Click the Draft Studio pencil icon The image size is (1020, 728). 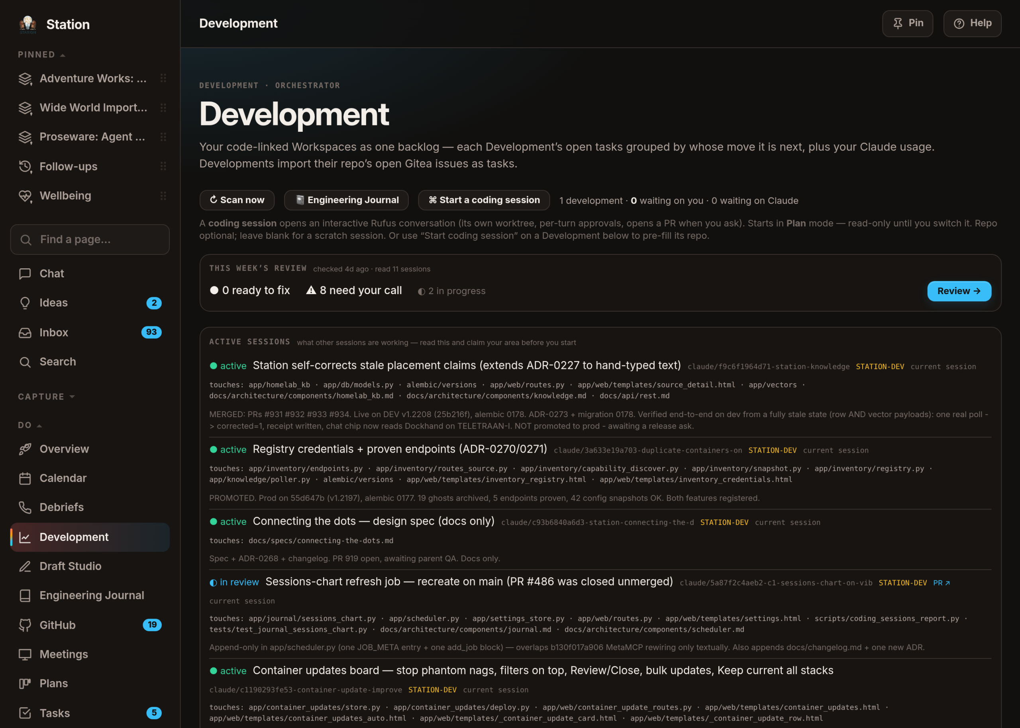click(25, 566)
